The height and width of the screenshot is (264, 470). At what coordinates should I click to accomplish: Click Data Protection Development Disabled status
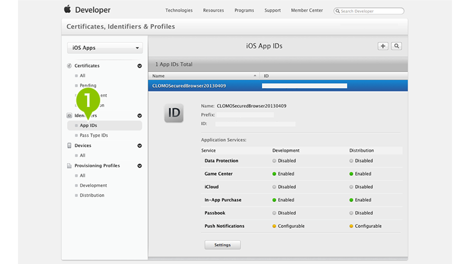[x=284, y=161]
